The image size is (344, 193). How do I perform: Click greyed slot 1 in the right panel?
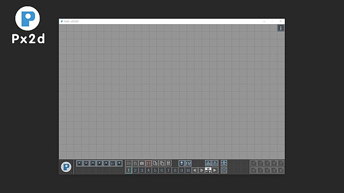(x=254, y=163)
